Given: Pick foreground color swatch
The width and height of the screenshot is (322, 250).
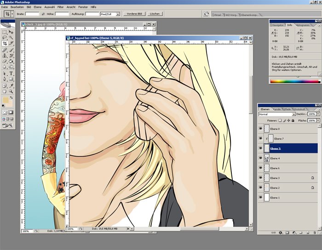Looking at the screenshot, I should 6,100.
